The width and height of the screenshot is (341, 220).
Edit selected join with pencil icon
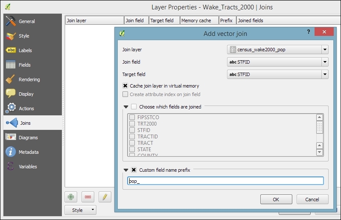click(105, 197)
